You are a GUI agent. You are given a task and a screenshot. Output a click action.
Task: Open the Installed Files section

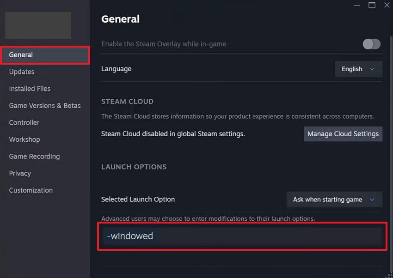(29, 89)
